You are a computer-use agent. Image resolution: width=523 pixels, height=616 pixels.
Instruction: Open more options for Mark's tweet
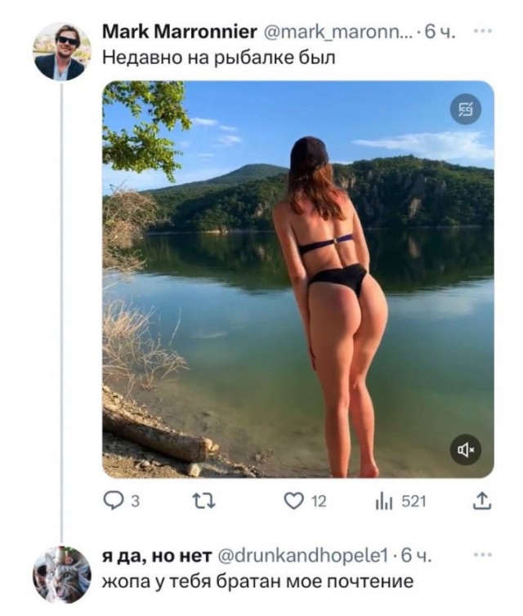tap(482, 33)
